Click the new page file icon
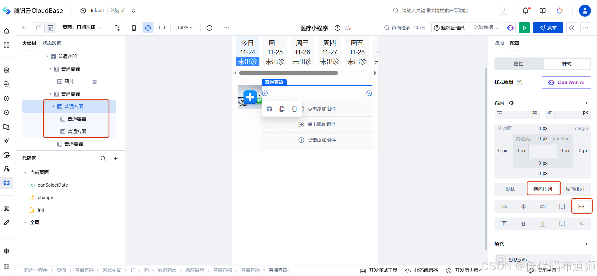 point(117,28)
